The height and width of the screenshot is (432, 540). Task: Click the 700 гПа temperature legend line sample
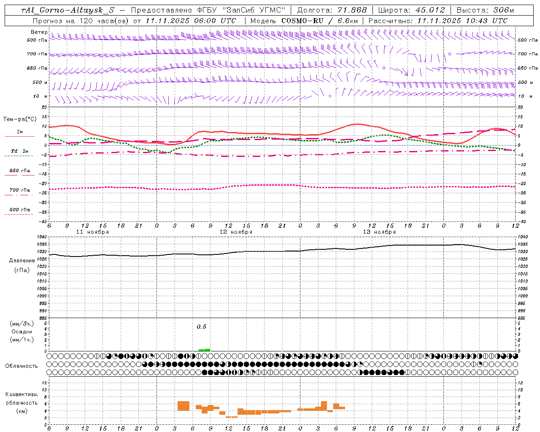pyautogui.click(x=19, y=195)
